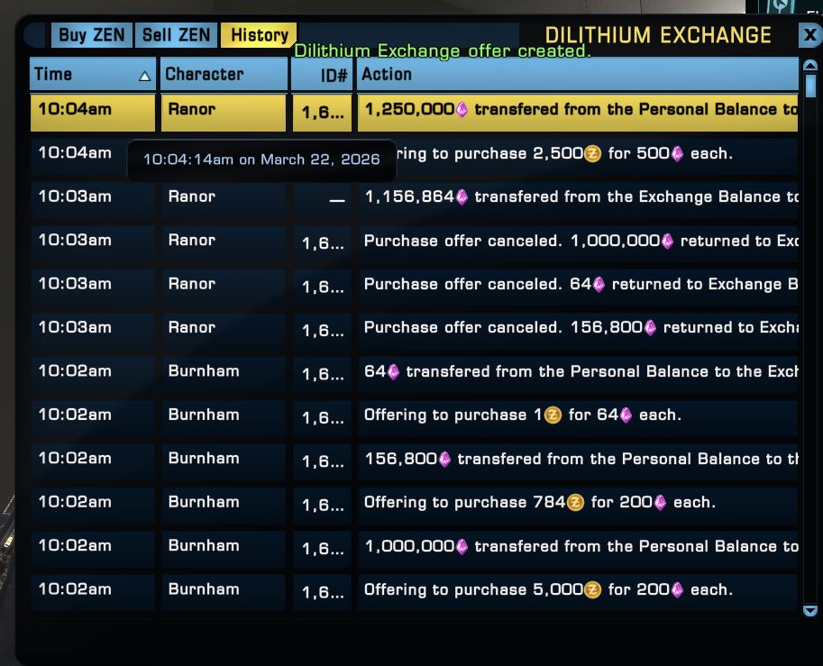Viewport: 823px width, 666px height.
Task: Click Ranor in the 156,800 returned row
Action: tap(192, 327)
